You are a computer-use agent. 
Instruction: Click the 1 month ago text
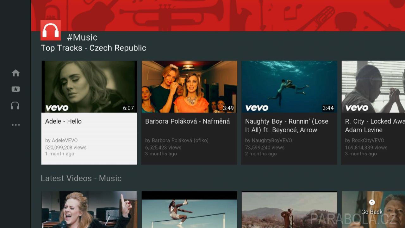59,154
